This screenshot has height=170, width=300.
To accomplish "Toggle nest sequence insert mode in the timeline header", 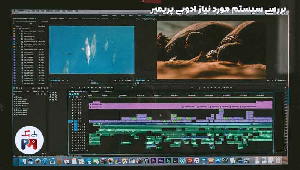I will tap(70, 97).
